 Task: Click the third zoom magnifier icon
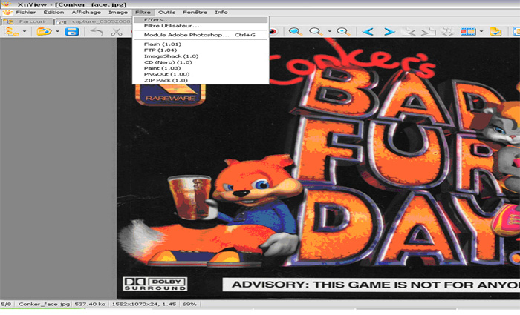click(x=343, y=31)
